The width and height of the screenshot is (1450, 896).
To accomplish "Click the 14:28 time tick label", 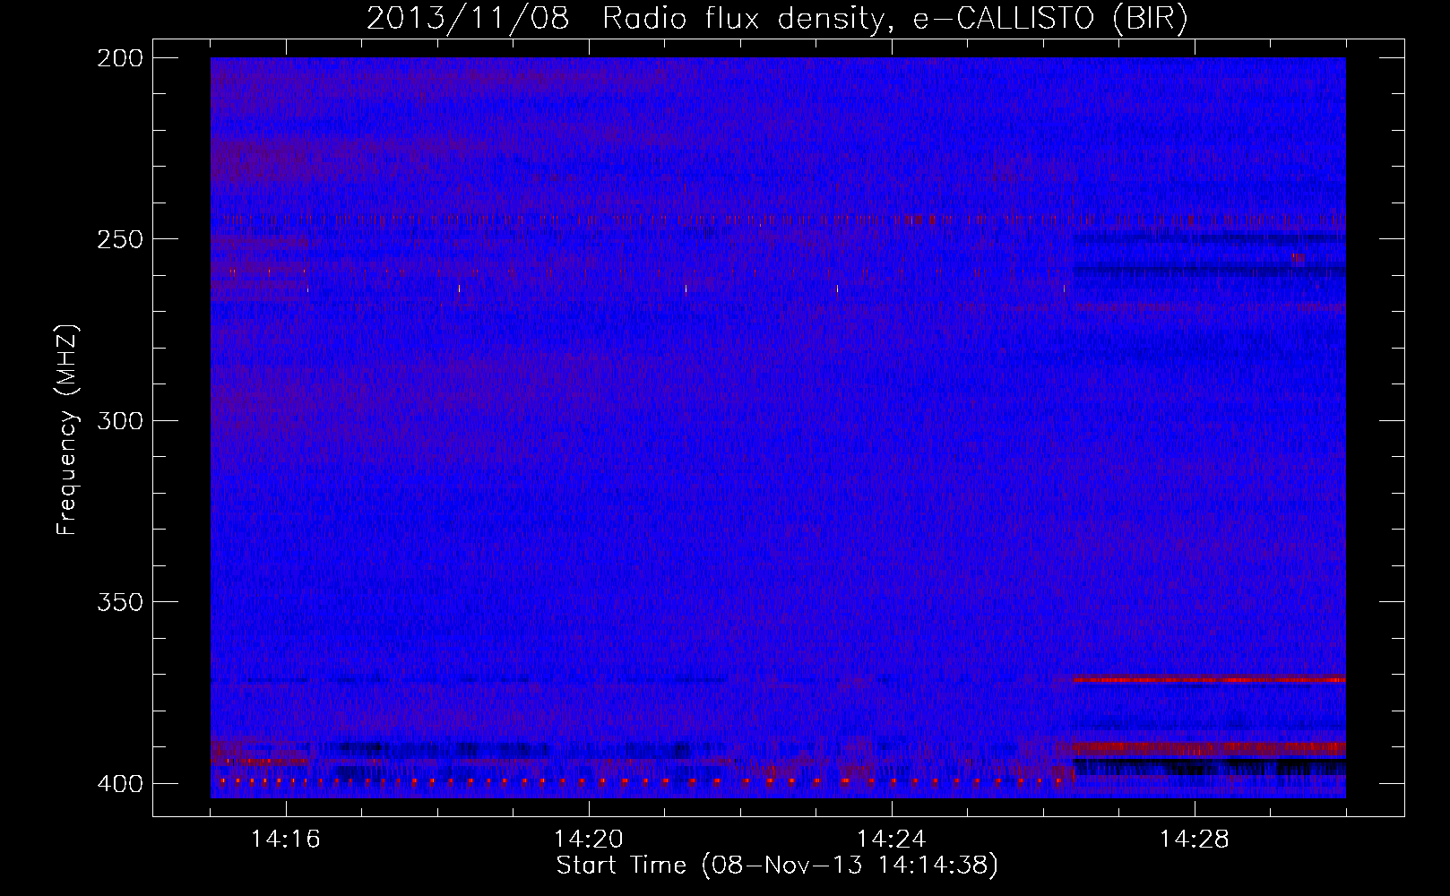I will (1195, 840).
